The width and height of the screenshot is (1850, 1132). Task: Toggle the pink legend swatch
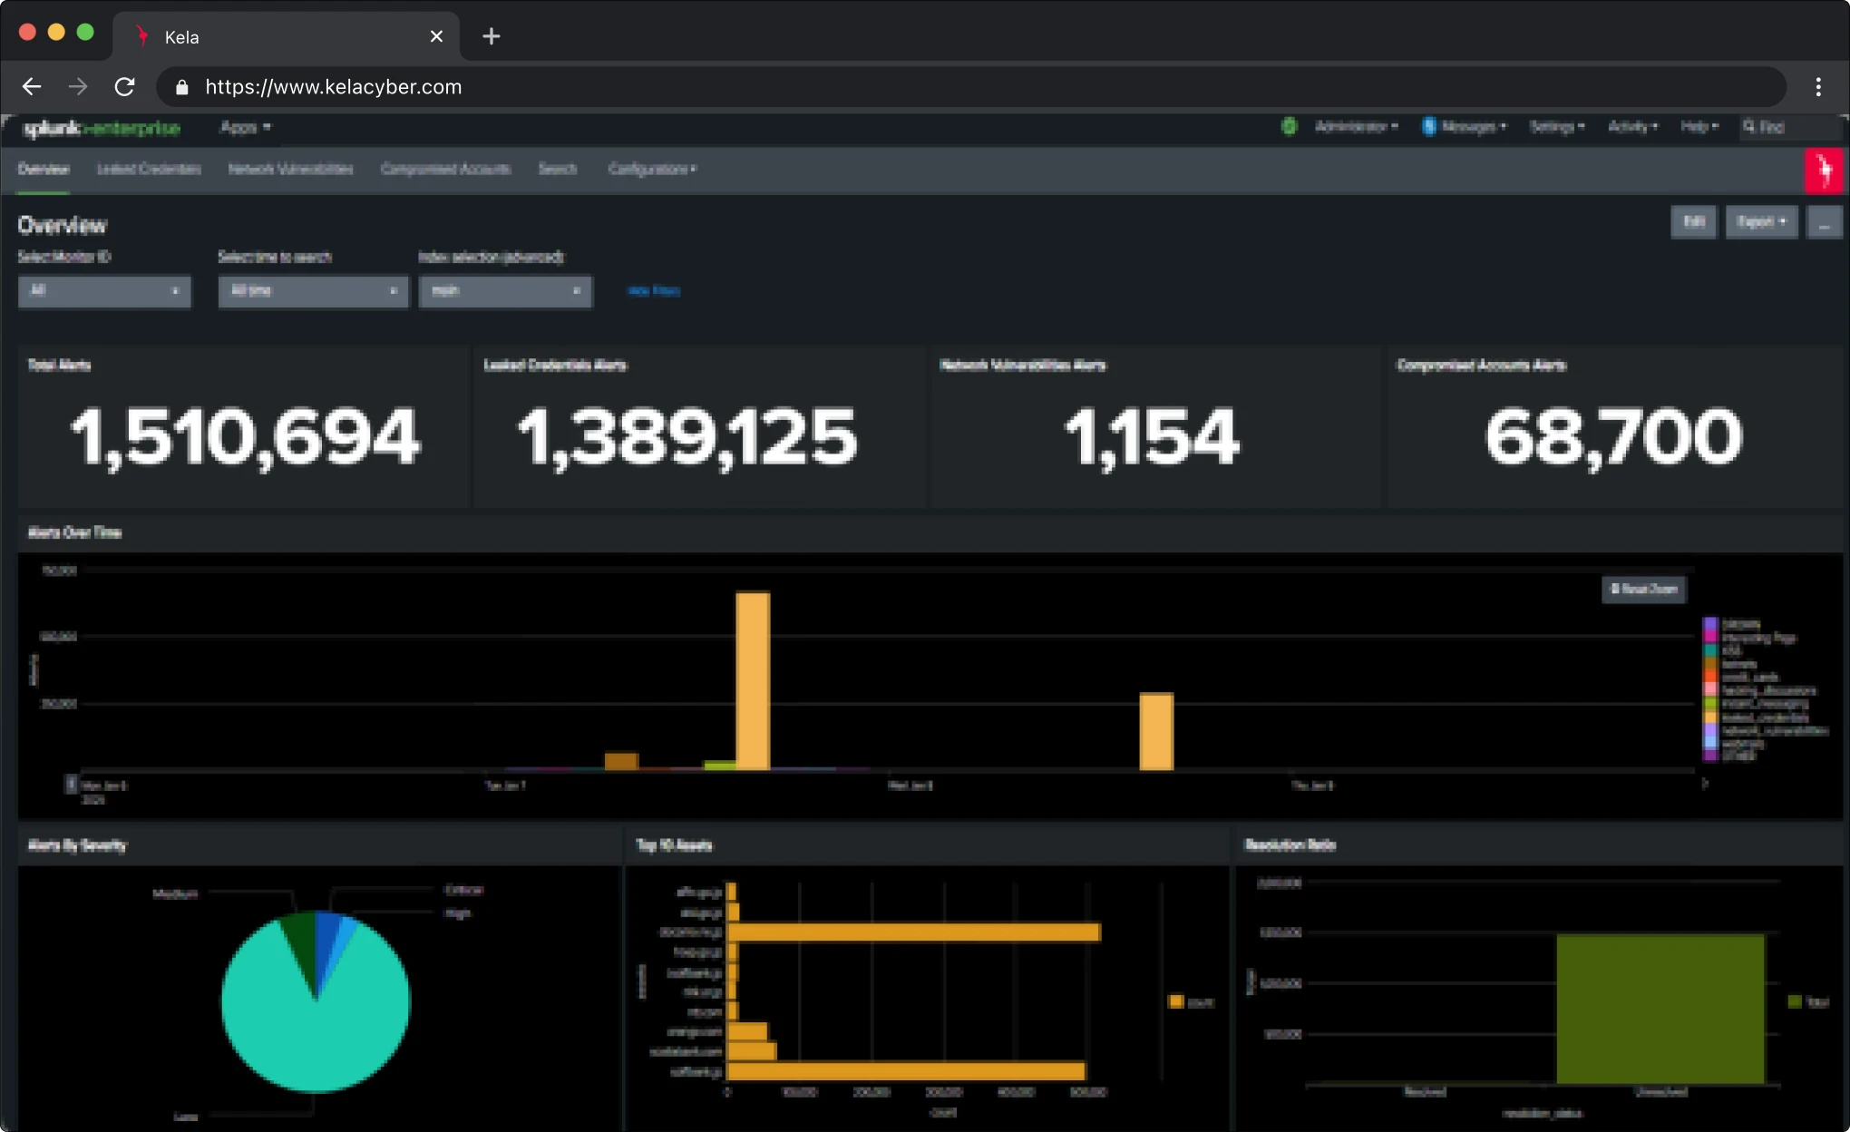pos(1710,690)
